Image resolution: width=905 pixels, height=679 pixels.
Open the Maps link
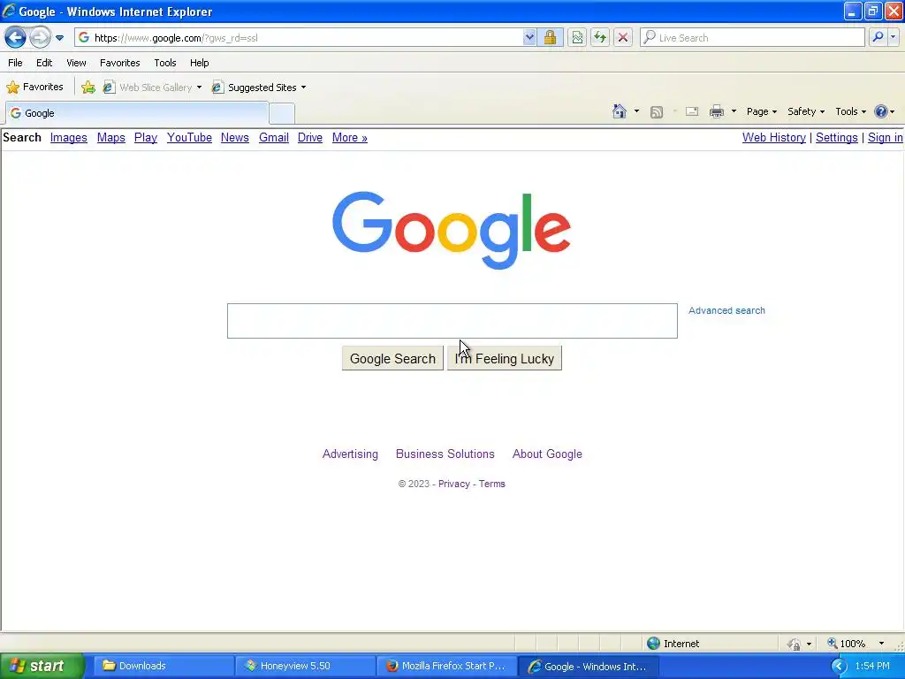[110, 137]
